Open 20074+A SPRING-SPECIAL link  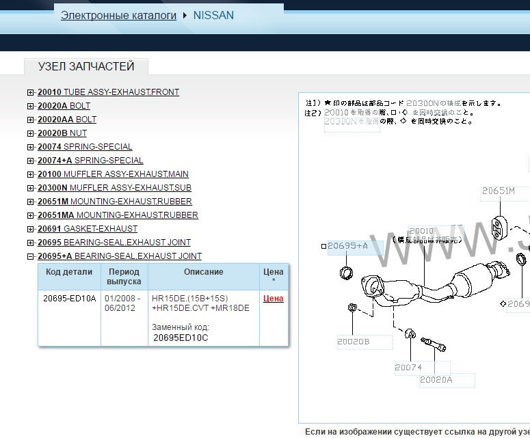tap(90, 161)
